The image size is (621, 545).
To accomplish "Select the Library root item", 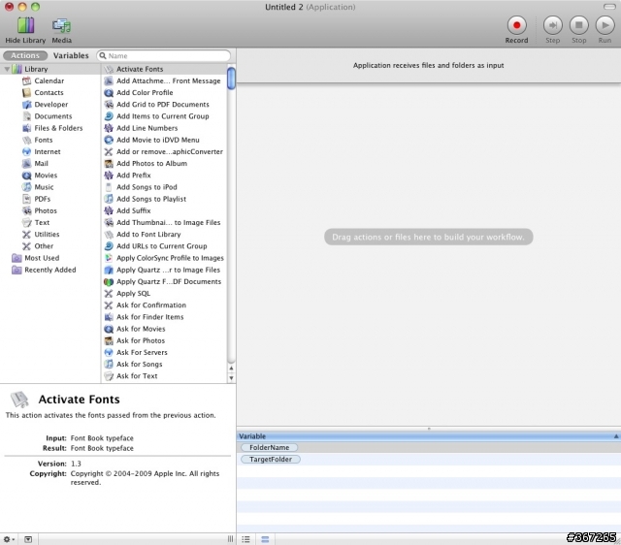I will tap(50, 69).
